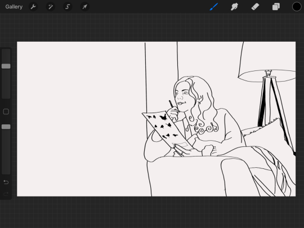Open the Adjustments magic wand menu
Image resolution: width=304 pixels, height=228 pixels.
point(51,7)
